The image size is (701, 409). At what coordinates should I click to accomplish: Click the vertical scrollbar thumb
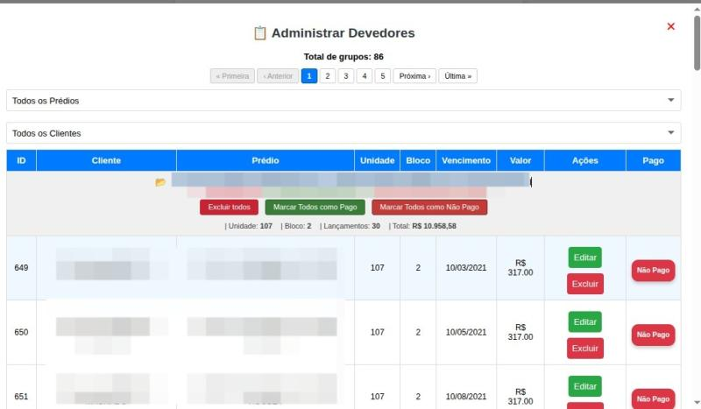pyautogui.click(x=697, y=43)
